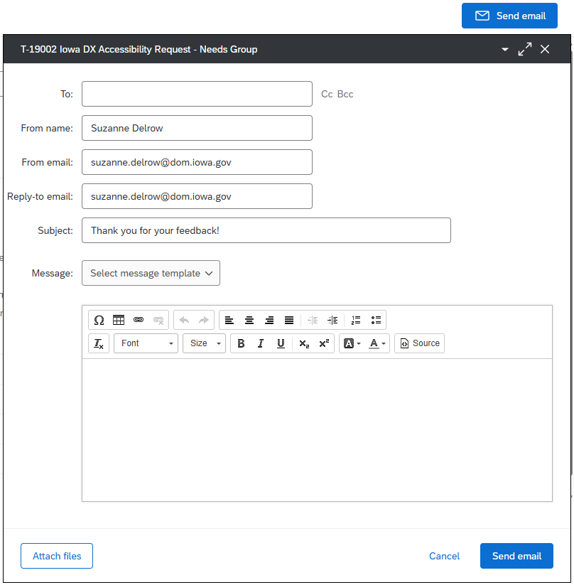The height and width of the screenshot is (585, 574).
Task: Align message text to center
Action: [x=249, y=320]
